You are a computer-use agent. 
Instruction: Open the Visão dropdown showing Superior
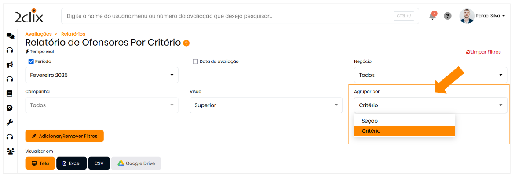(266, 105)
